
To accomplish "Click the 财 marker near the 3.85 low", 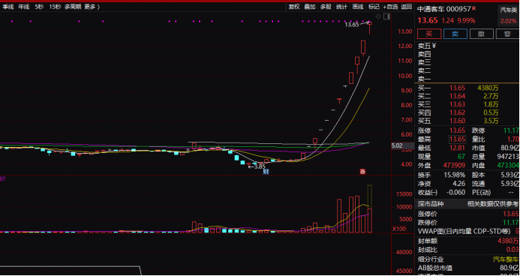I will (266, 172).
